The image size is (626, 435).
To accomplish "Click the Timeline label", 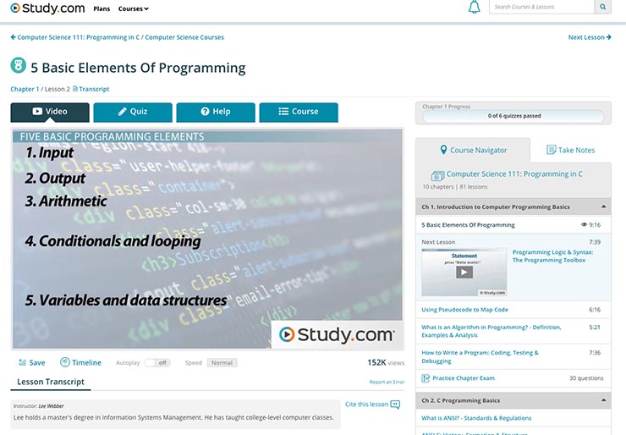I will pos(86,363).
